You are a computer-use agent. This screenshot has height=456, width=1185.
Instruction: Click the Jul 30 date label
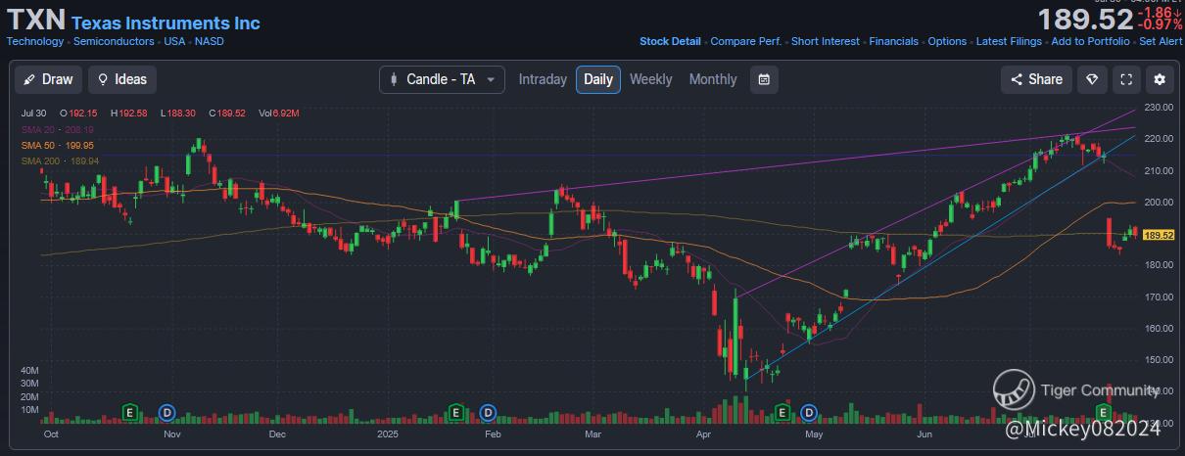pos(34,114)
